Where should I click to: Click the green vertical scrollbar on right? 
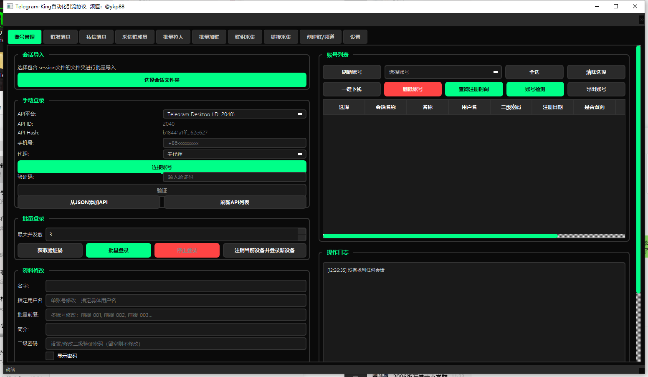638,167
